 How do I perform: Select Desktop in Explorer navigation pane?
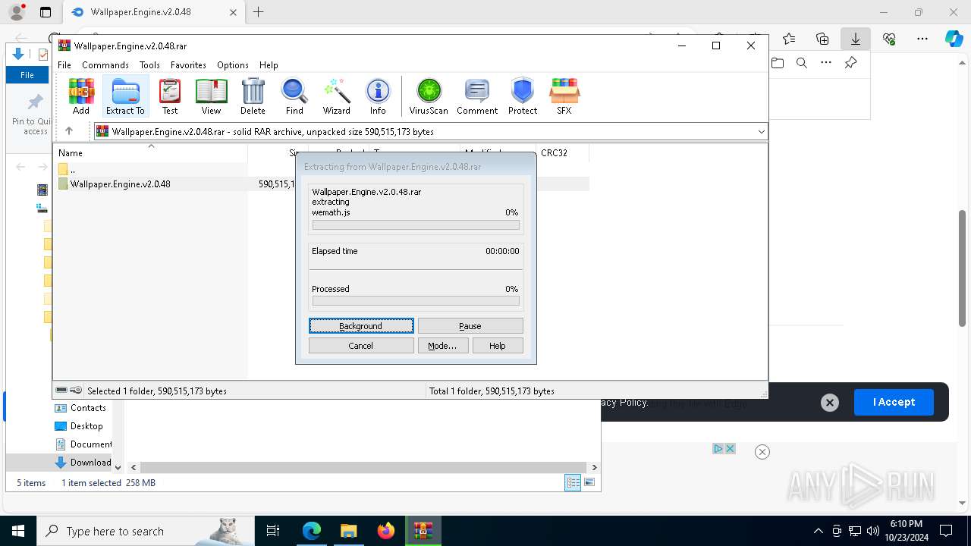pos(80,426)
